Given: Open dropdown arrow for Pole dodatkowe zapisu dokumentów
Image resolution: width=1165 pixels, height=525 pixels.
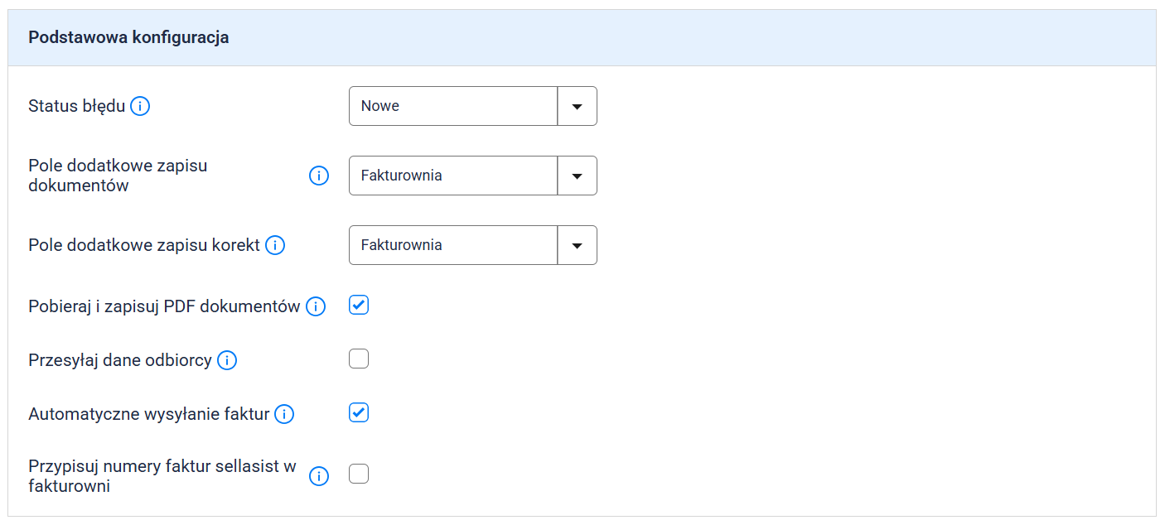Looking at the screenshot, I should tap(578, 176).
